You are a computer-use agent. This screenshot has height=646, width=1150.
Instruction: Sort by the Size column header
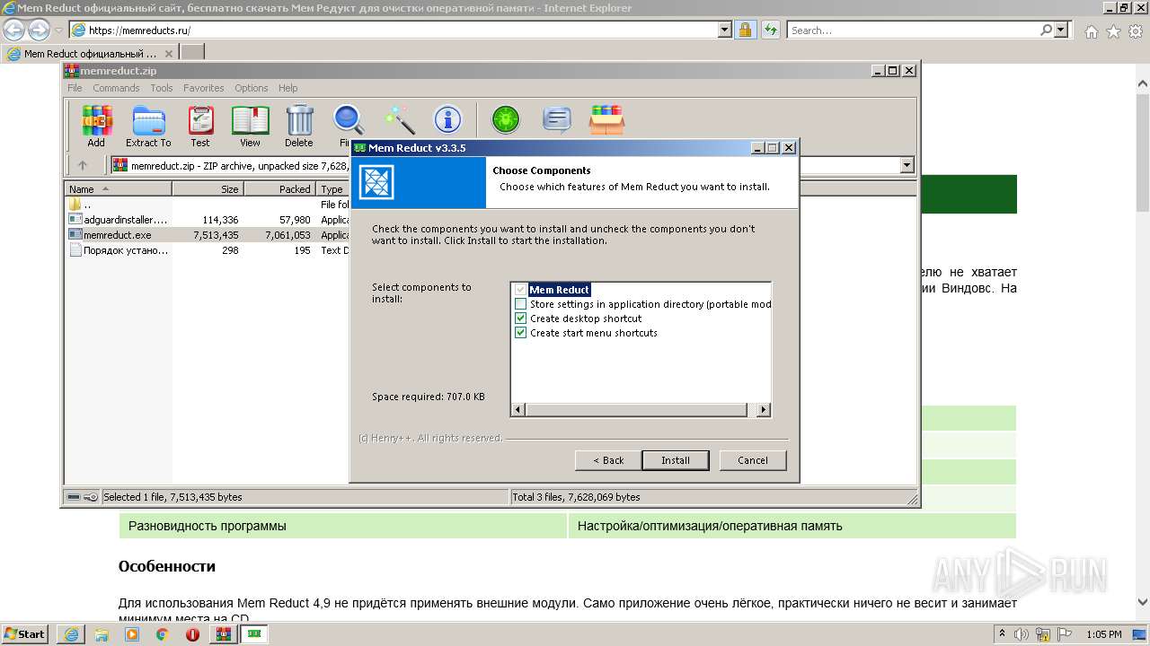208,189
